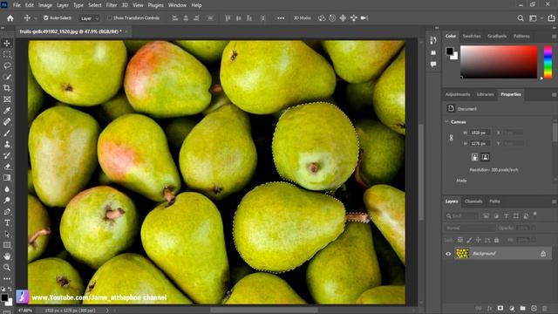This screenshot has height=314, width=558.
Task: Switch to the Swatches tab
Action: (x=472, y=36)
